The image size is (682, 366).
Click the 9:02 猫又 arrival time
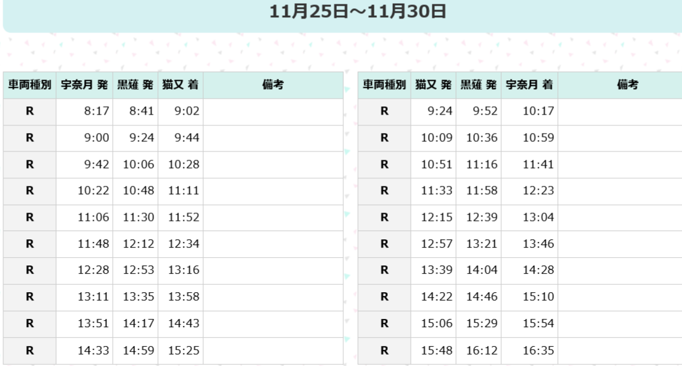187,111
